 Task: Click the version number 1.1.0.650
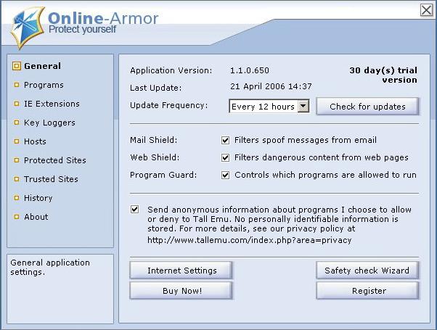coord(250,70)
